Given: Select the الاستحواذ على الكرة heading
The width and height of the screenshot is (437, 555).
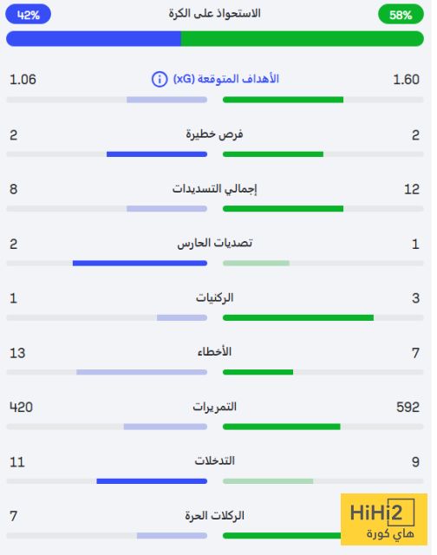Looking at the screenshot, I should click(x=214, y=14).
